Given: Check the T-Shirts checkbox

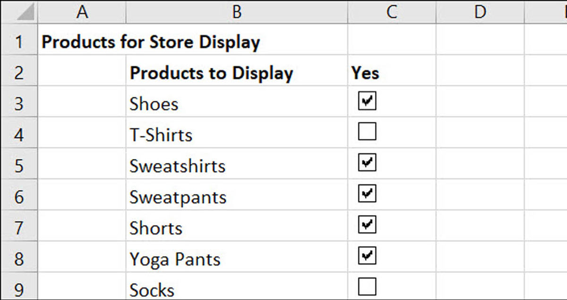Looking at the screenshot, I should coord(367,132).
